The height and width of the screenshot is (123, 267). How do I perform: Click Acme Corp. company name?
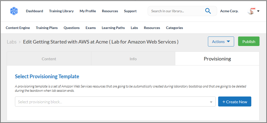(x=229, y=11)
